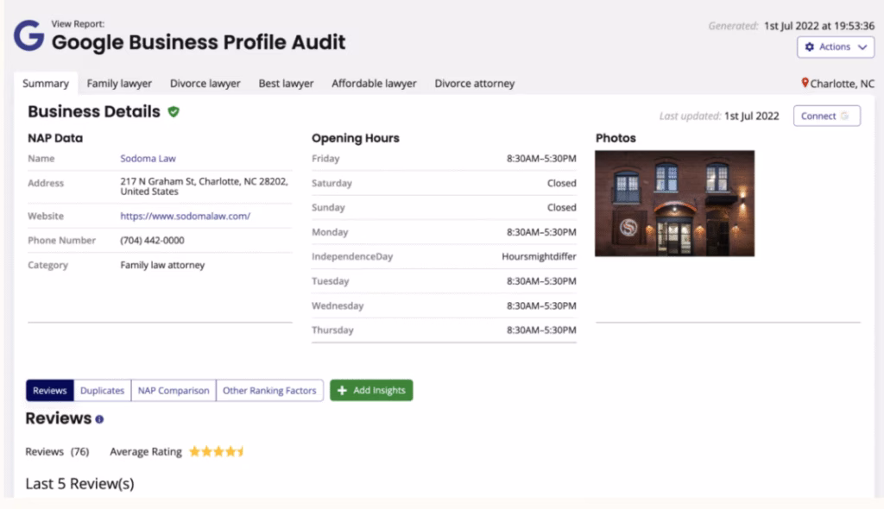Open the NAP Comparison tab
The height and width of the screenshot is (509, 884).
click(173, 390)
